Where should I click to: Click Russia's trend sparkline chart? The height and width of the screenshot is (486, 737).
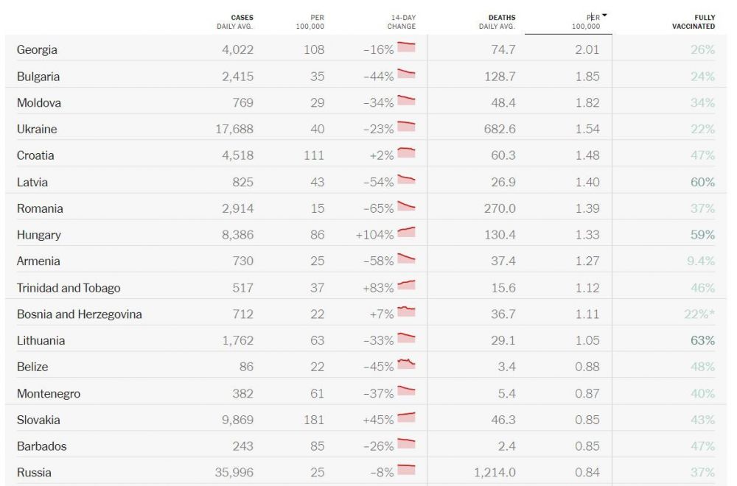pyautogui.click(x=406, y=471)
